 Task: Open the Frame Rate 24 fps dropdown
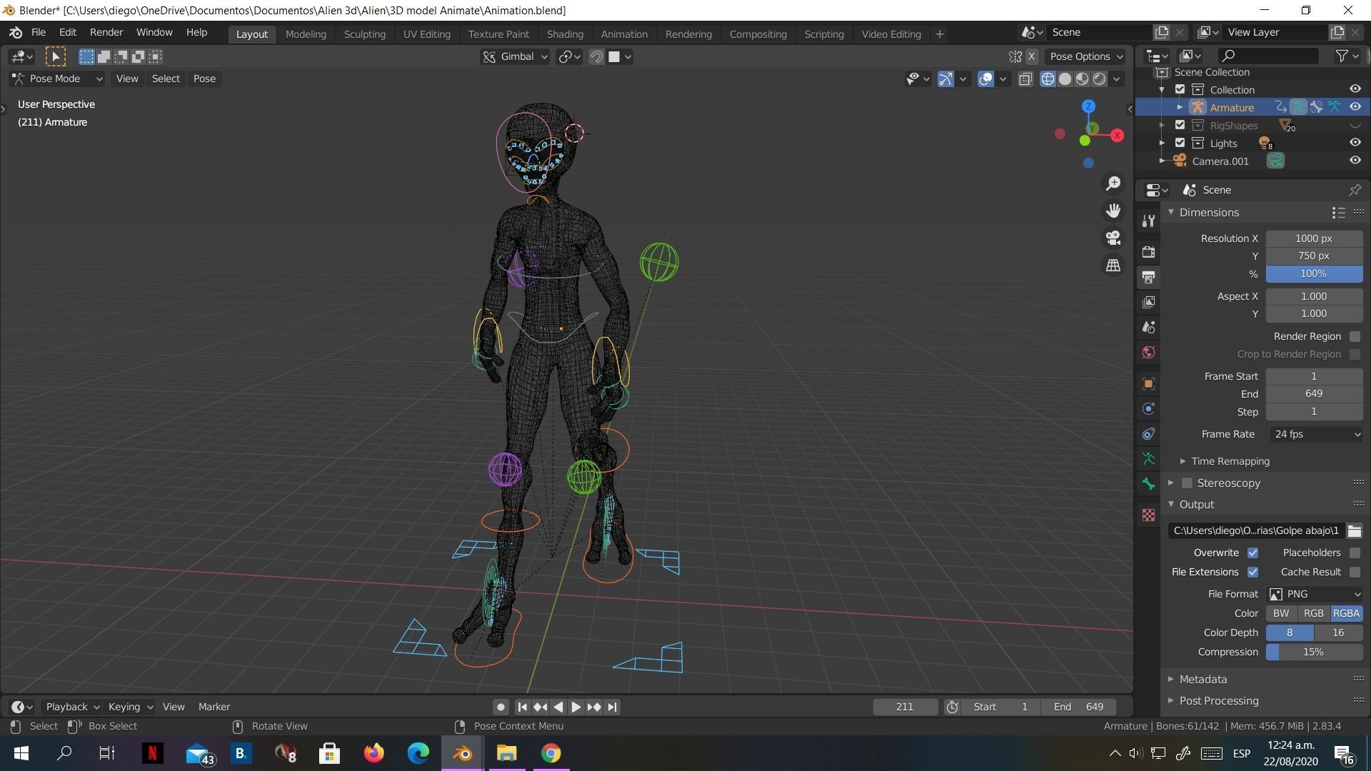1315,434
